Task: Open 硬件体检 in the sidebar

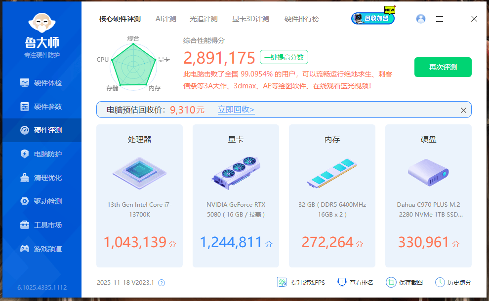Action: [x=42, y=83]
